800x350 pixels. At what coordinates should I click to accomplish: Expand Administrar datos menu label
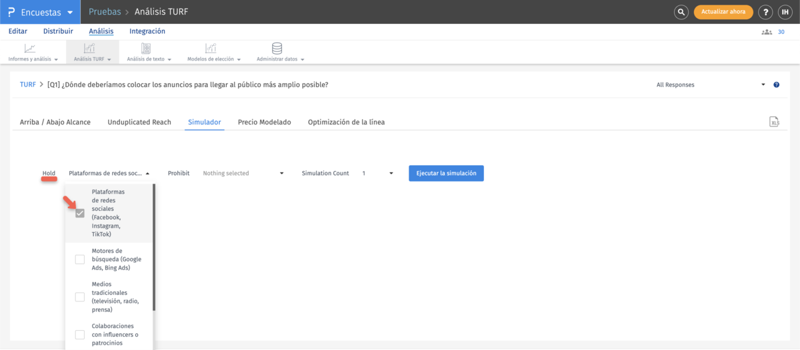tap(280, 59)
